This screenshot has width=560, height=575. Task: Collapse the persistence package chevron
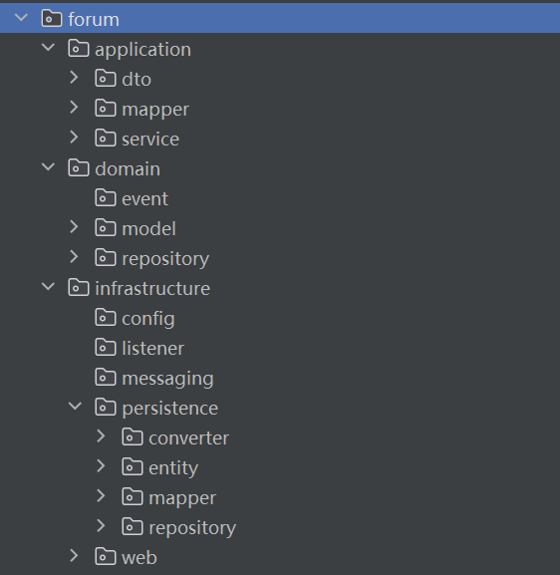tap(75, 406)
